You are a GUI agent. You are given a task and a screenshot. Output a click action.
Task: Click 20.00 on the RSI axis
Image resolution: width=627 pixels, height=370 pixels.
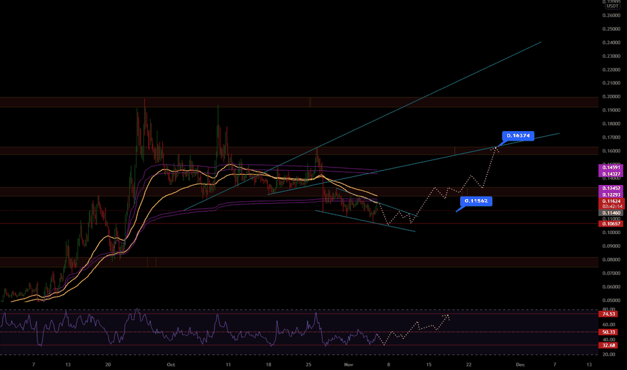coord(609,355)
